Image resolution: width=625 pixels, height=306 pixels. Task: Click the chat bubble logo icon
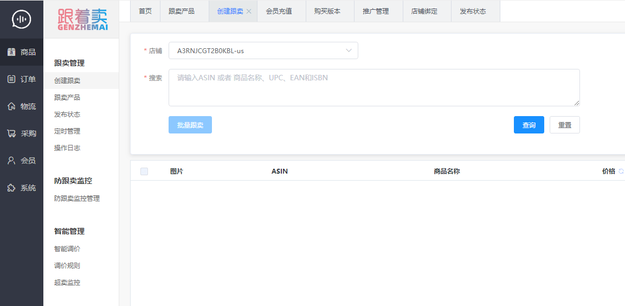pyautogui.click(x=22, y=19)
